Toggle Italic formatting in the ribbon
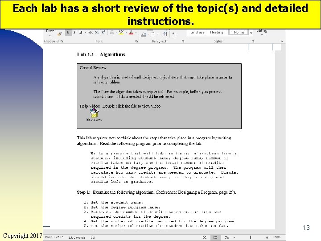Image resolution: width=321 pixels, height=241 pixels. (x=74, y=33)
